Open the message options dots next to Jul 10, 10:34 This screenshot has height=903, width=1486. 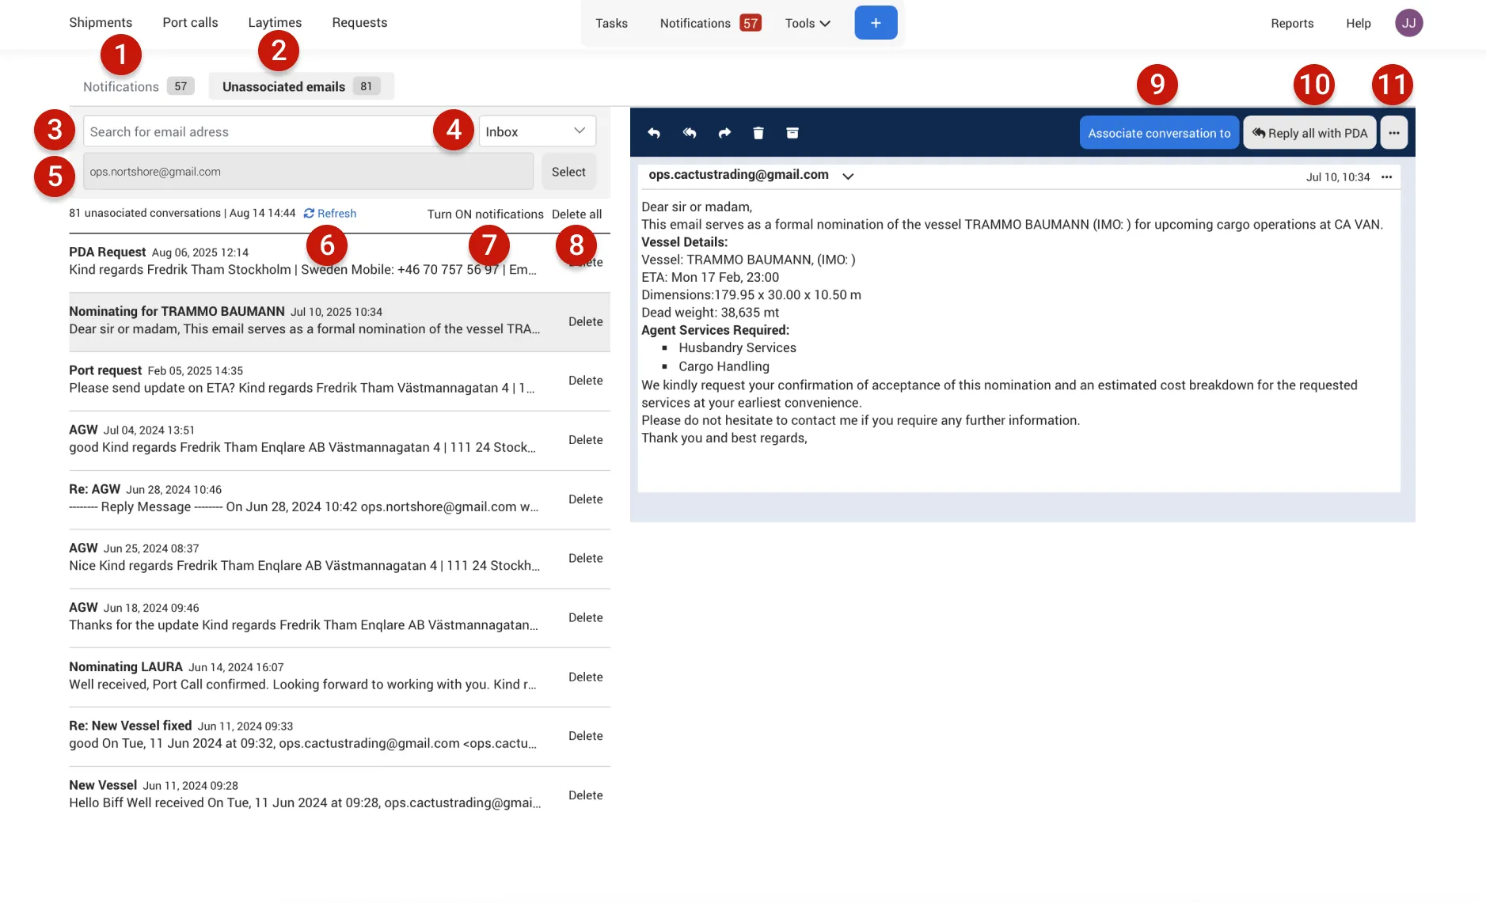[1387, 177]
